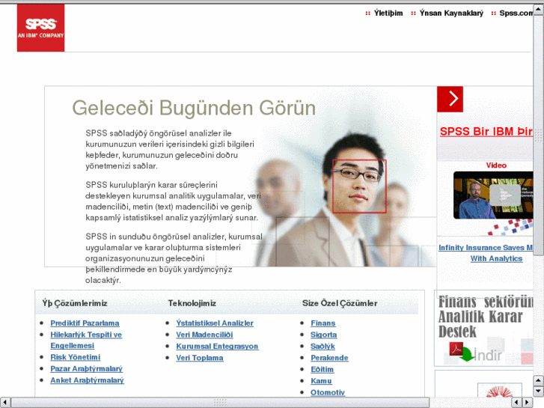
Task: Open the Hilekarlýk Tespiti ve Engellemesi link
Action: [x=86, y=341]
